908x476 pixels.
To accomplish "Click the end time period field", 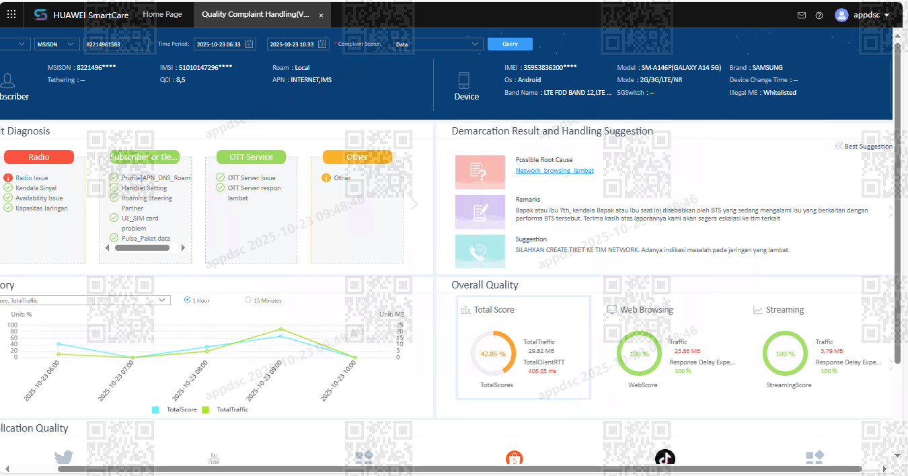I will tap(298, 44).
